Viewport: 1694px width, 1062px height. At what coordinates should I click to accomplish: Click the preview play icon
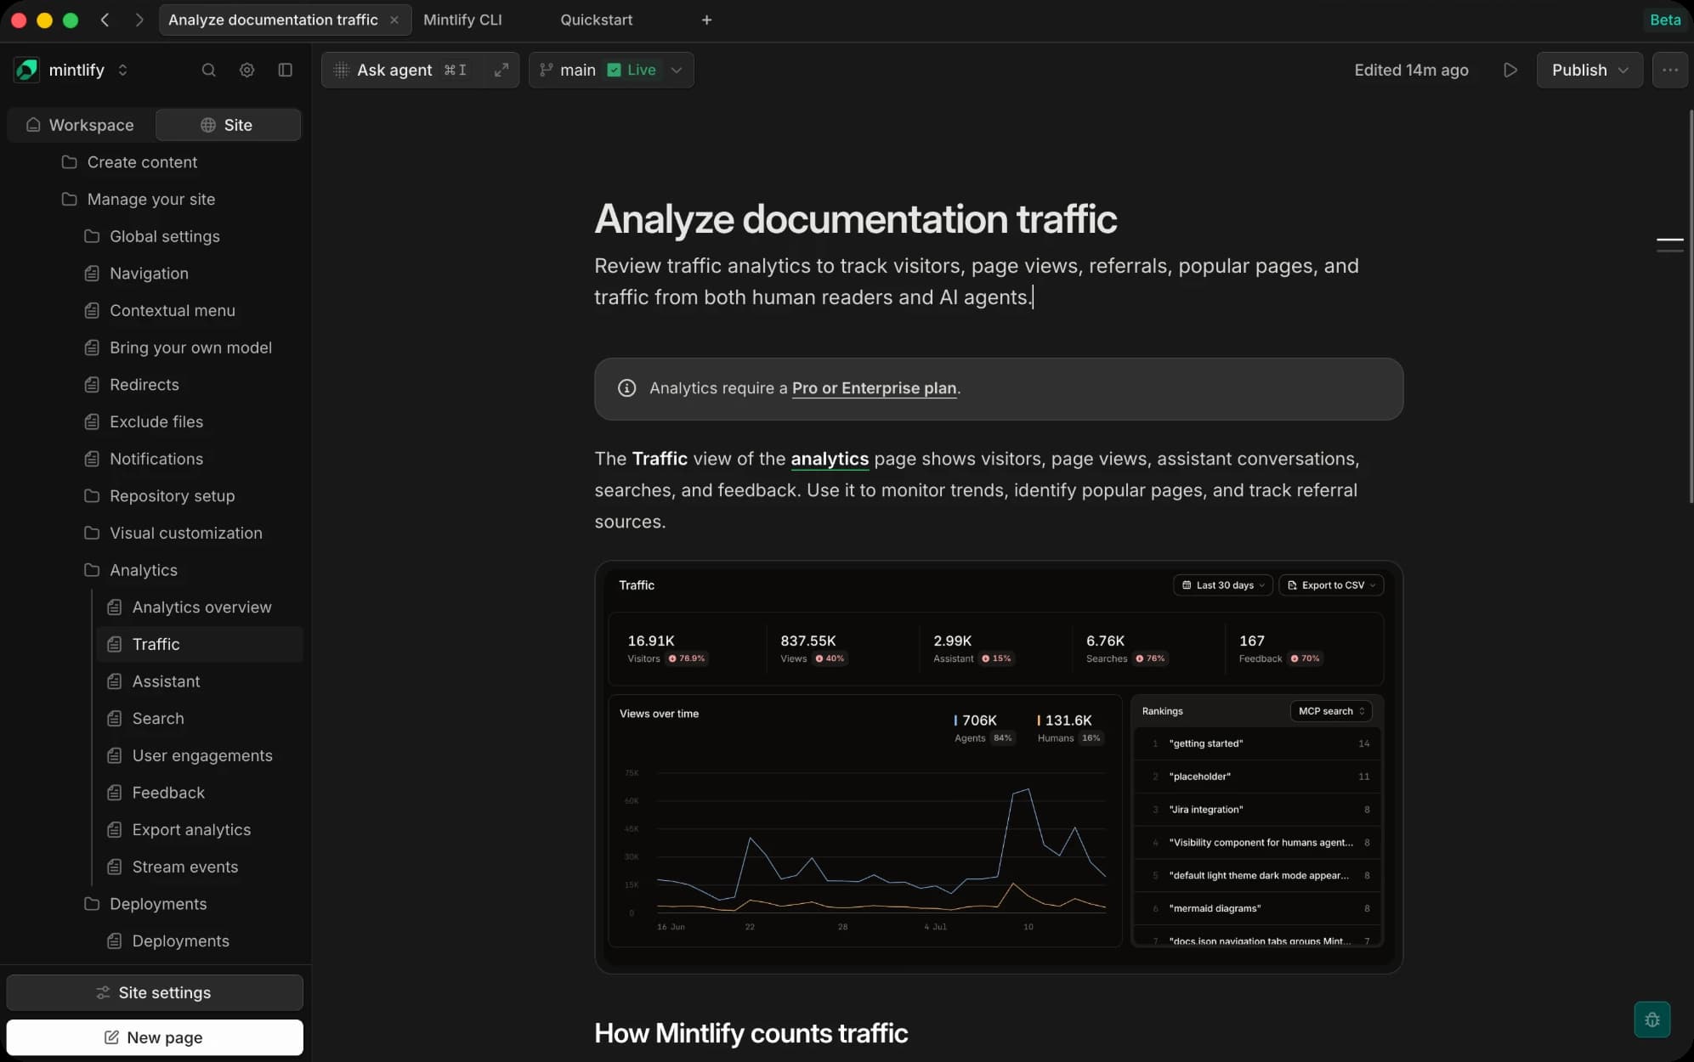pos(1510,71)
